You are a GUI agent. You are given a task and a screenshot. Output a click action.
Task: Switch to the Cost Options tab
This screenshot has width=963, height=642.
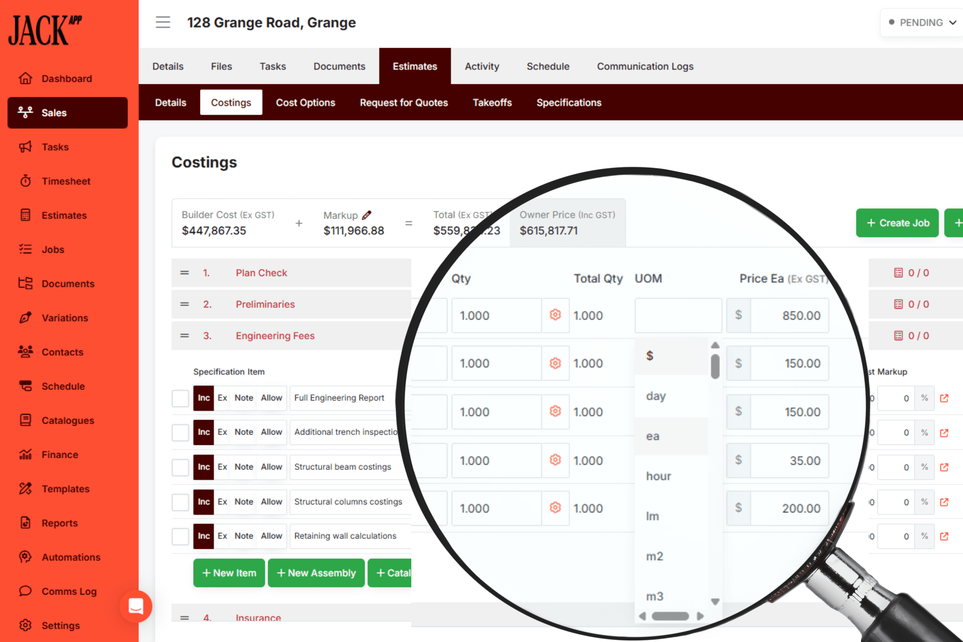coord(305,102)
